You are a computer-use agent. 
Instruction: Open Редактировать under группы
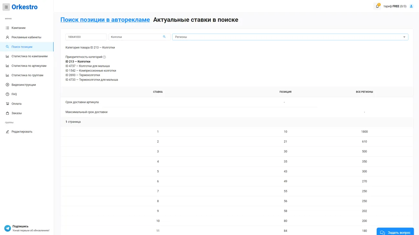22,132
